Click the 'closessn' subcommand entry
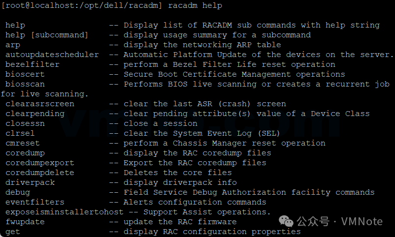The height and width of the screenshot is (237, 395). (x=25, y=123)
